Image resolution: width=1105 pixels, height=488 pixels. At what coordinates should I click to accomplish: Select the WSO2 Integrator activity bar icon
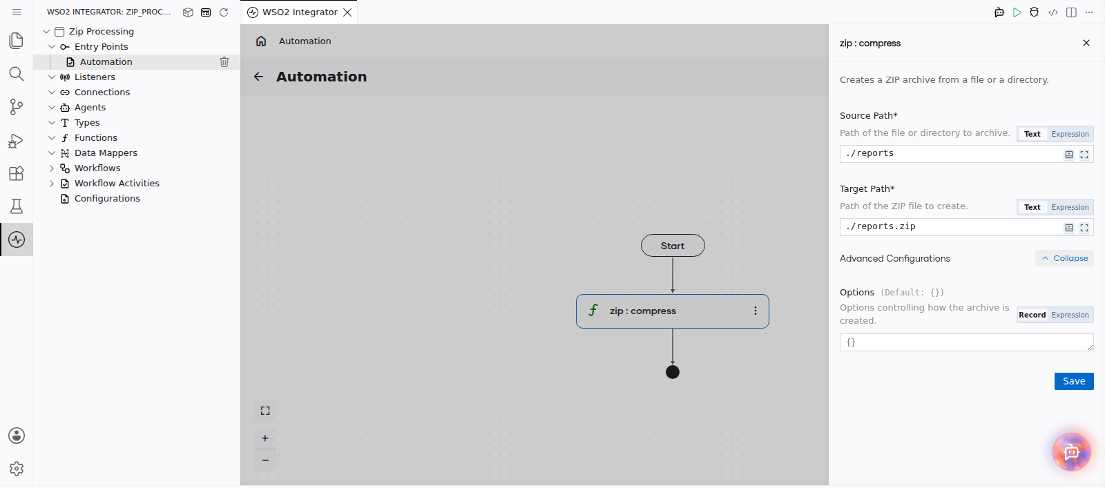17,240
